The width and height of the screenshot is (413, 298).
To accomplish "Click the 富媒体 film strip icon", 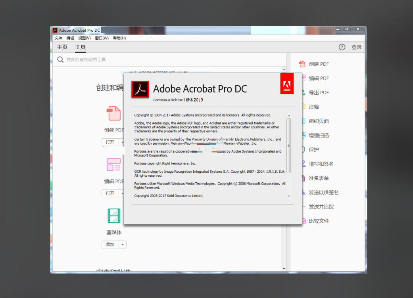I will pos(114,216).
